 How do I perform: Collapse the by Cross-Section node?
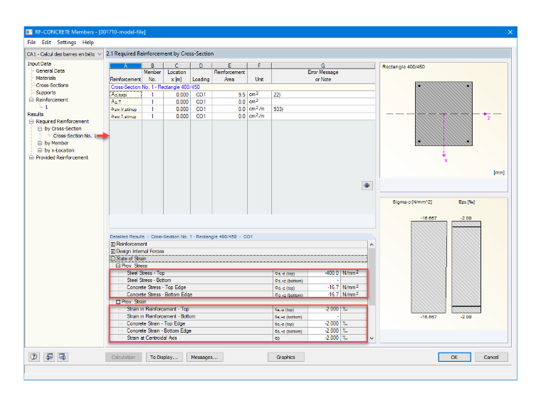click(40, 129)
